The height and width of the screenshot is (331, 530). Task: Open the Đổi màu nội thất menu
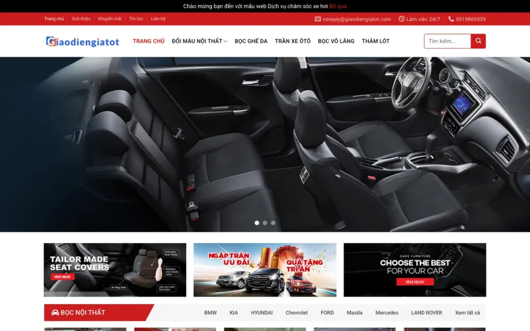point(197,41)
